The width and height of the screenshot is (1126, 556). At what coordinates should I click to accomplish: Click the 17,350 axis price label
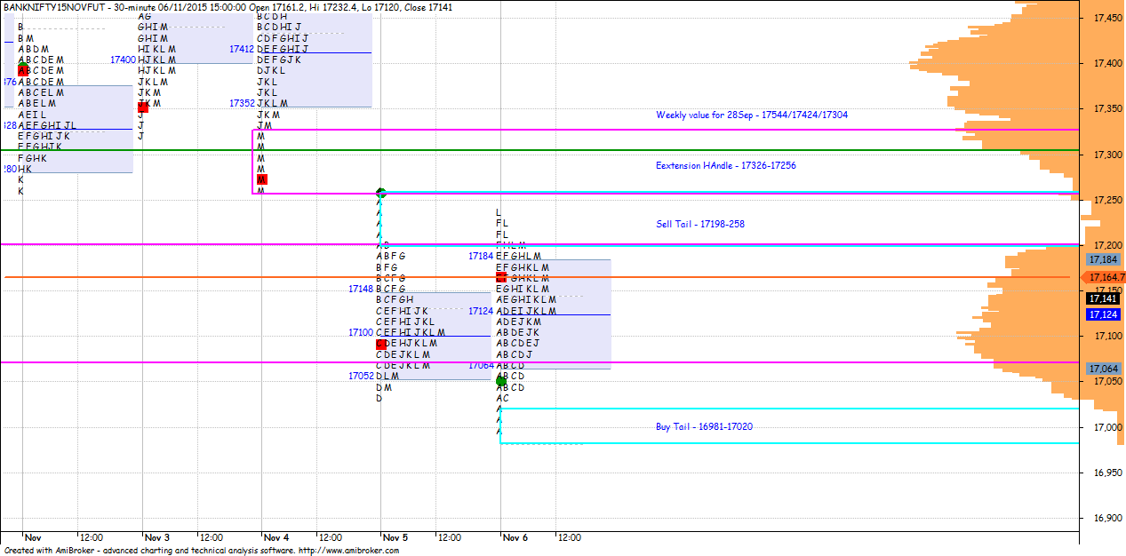(x=1106, y=109)
